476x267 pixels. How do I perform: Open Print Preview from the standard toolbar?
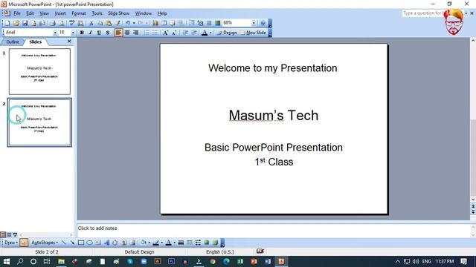pos(61,23)
